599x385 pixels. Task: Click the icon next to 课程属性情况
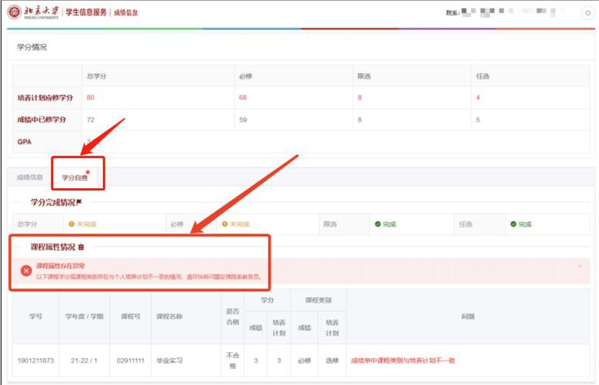click(81, 247)
